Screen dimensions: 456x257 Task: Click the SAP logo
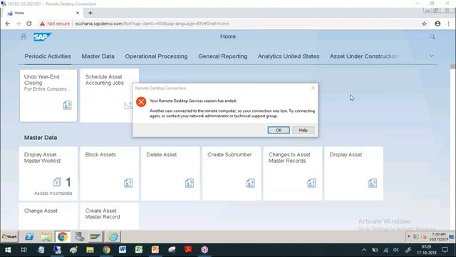tap(42, 37)
